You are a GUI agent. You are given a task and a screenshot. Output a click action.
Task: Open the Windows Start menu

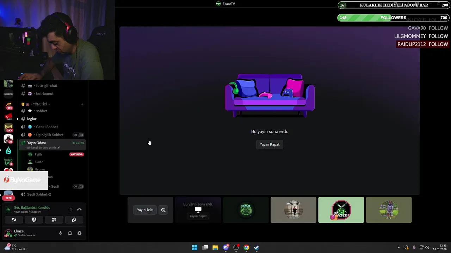(194, 247)
